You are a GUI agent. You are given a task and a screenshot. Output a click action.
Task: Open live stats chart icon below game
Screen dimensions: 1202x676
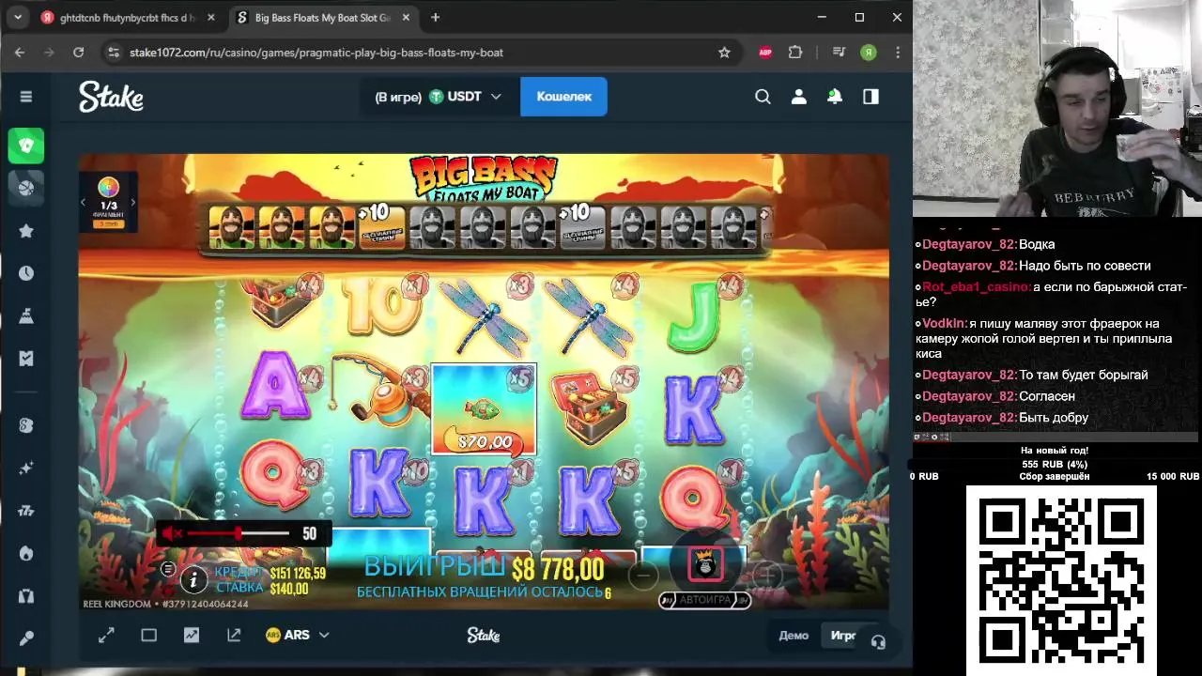(x=192, y=636)
